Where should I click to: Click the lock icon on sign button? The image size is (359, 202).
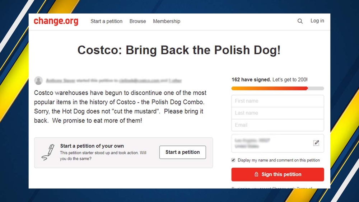tap(256, 174)
